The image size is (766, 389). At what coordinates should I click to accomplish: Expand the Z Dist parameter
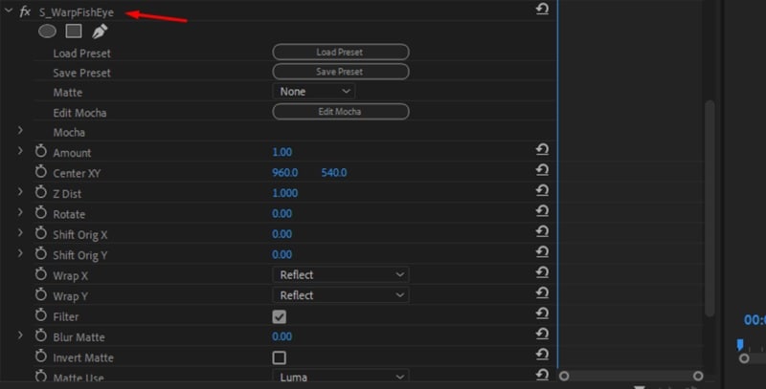pyautogui.click(x=20, y=192)
